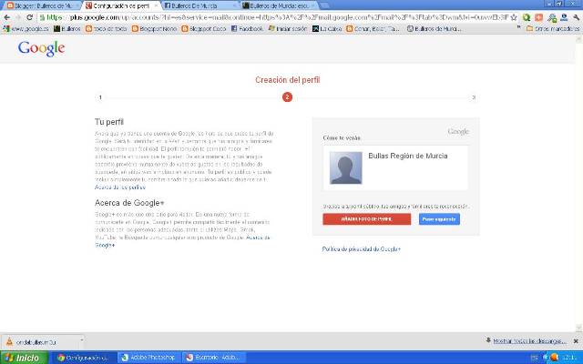
Task: Open the Bulleros bookmark in bookmarks bar
Action: click(x=67, y=28)
